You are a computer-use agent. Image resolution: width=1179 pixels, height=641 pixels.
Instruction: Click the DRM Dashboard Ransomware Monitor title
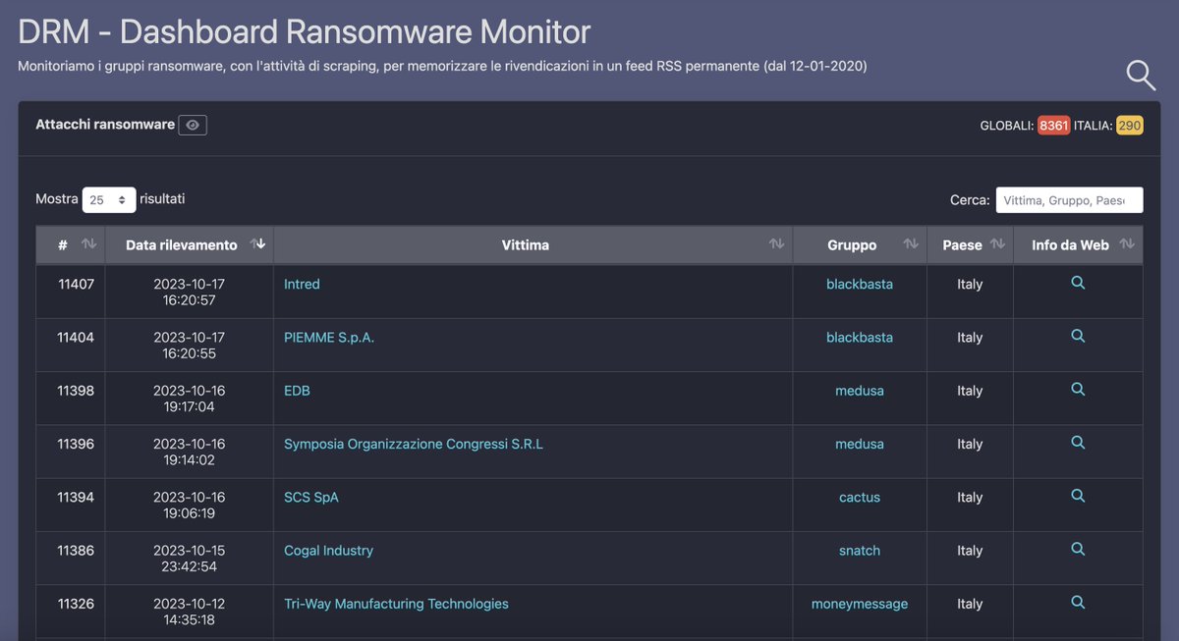pos(305,31)
